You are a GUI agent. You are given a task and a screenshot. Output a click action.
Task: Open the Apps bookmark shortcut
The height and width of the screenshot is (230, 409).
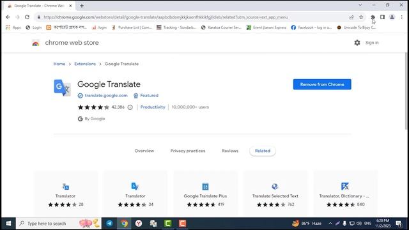tap(13, 27)
